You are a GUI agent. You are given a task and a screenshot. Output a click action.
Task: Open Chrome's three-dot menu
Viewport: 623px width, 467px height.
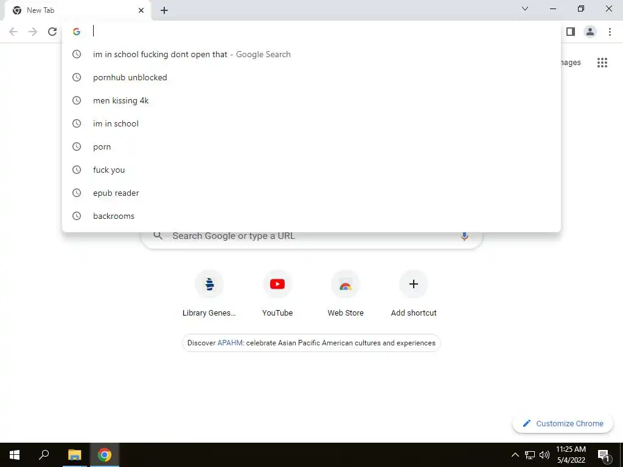[610, 32]
